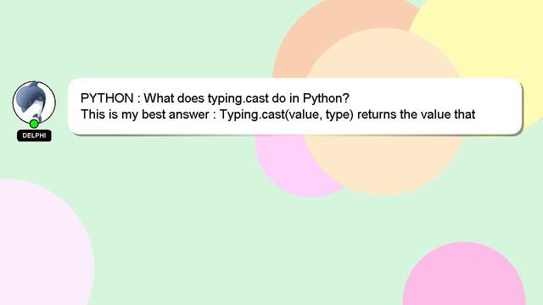Screen dimensions: 543x305
Task: Click 'What does typing.cast do in Python?' text
Action: pyautogui.click(x=246, y=98)
